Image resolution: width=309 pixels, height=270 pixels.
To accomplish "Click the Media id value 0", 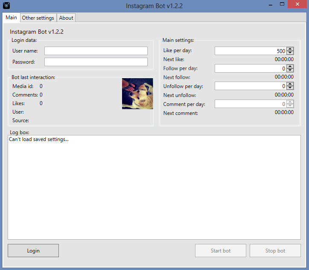I will 41,86.
